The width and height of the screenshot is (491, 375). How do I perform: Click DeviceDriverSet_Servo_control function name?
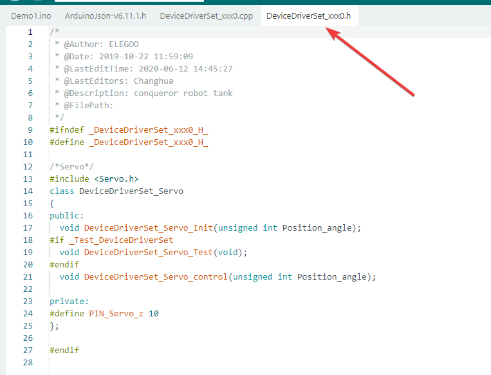tap(156, 276)
